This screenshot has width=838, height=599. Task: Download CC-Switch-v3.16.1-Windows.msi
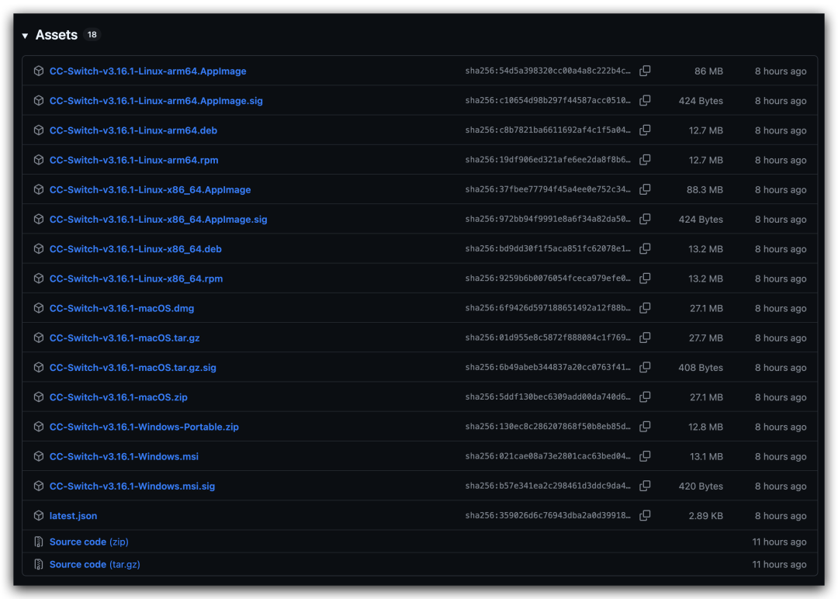(x=124, y=456)
